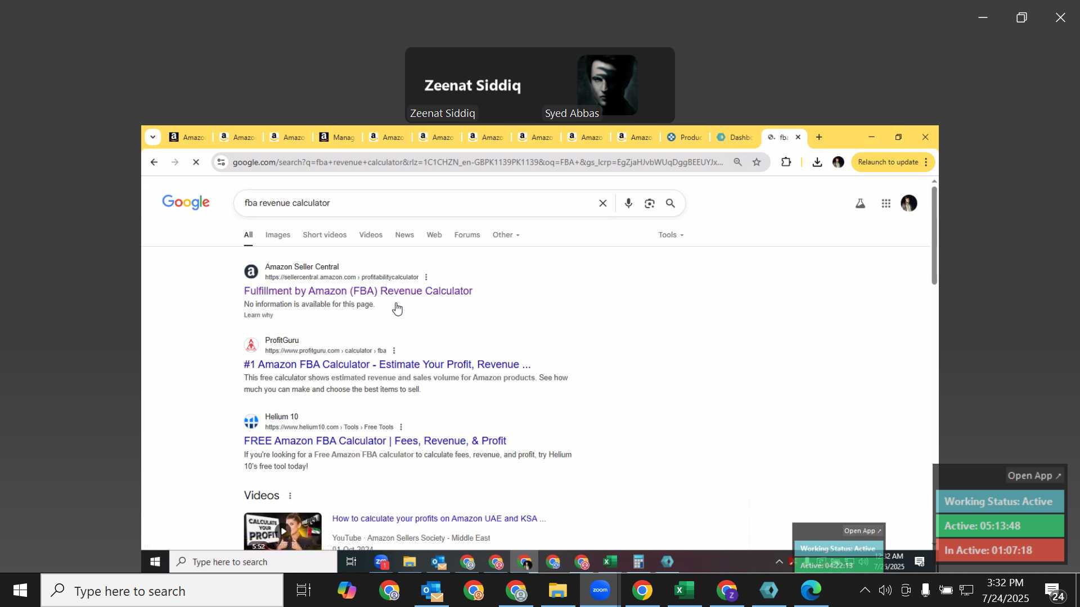Click the Google search input field

[x=416, y=203]
